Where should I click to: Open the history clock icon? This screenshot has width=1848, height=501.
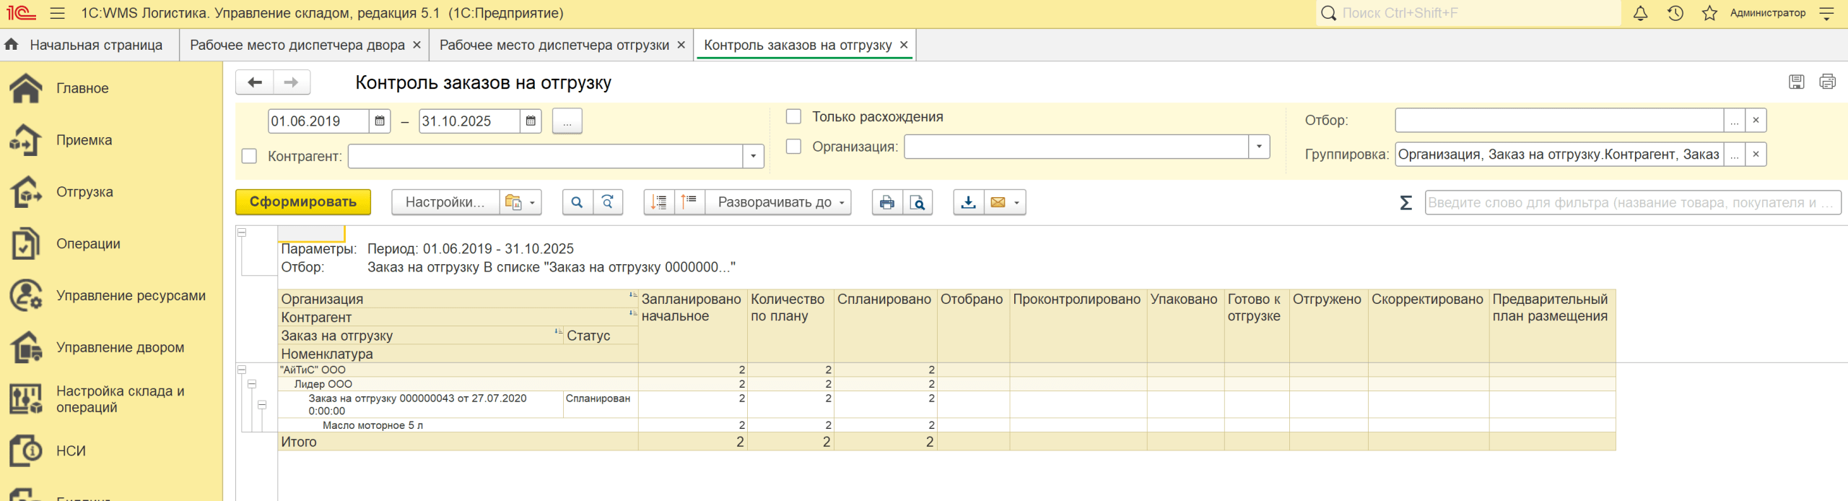[x=1675, y=13]
